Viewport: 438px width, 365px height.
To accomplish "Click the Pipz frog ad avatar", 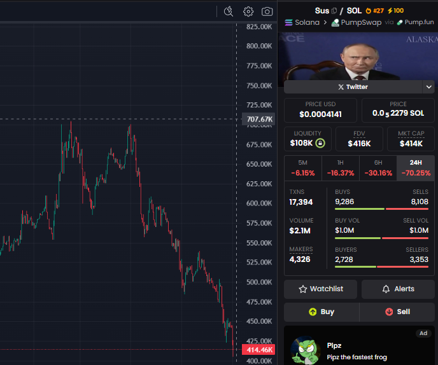I will click(x=305, y=350).
